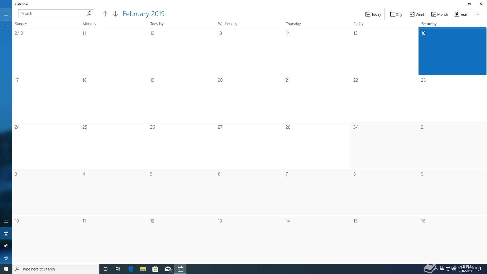Open File Explorer from the taskbar
This screenshot has width=487, height=274.
[143, 269]
